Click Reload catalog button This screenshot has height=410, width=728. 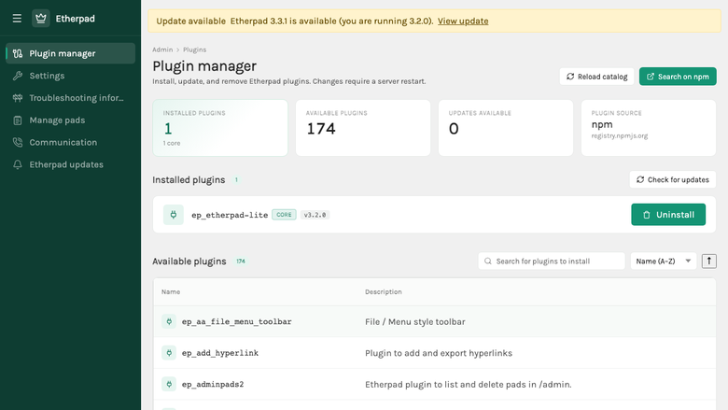[596, 77]
